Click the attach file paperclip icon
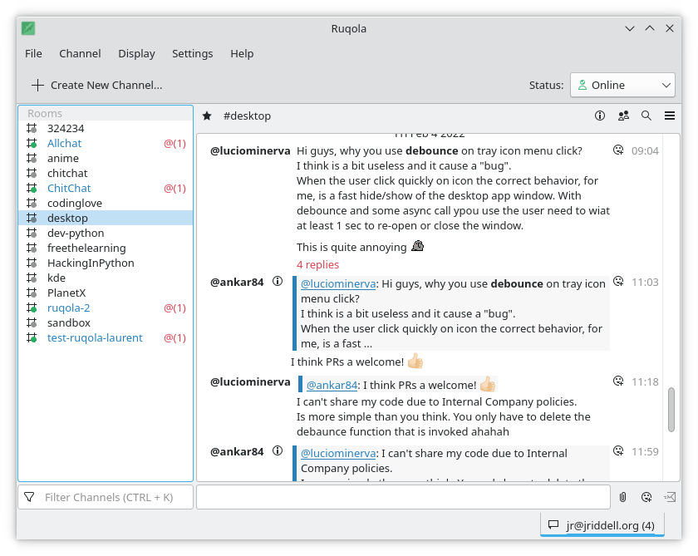This screenshot has width=698, height=556. coord(622,497)
